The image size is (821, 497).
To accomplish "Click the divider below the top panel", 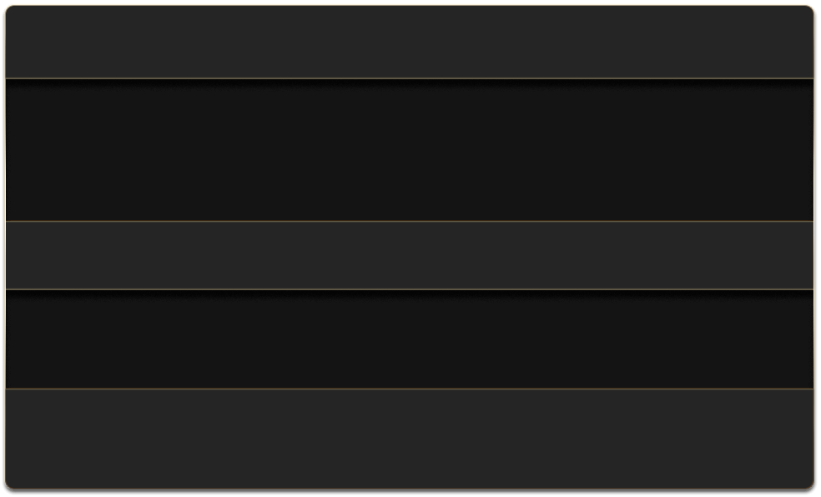I will click(409, 78).
